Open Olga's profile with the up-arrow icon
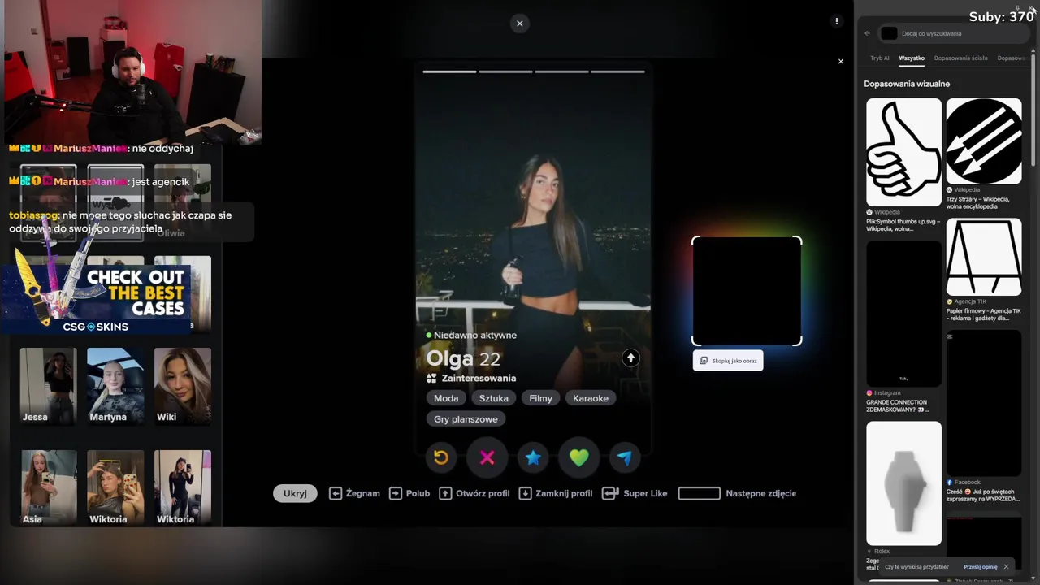This screenshot has width=1040, height=585. tap(630, 358)
